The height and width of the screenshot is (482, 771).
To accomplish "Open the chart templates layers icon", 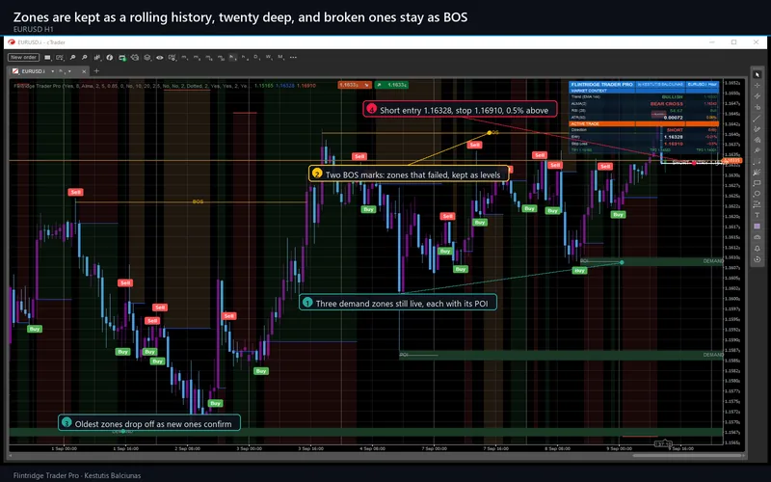I will click(x=147, y=58).
